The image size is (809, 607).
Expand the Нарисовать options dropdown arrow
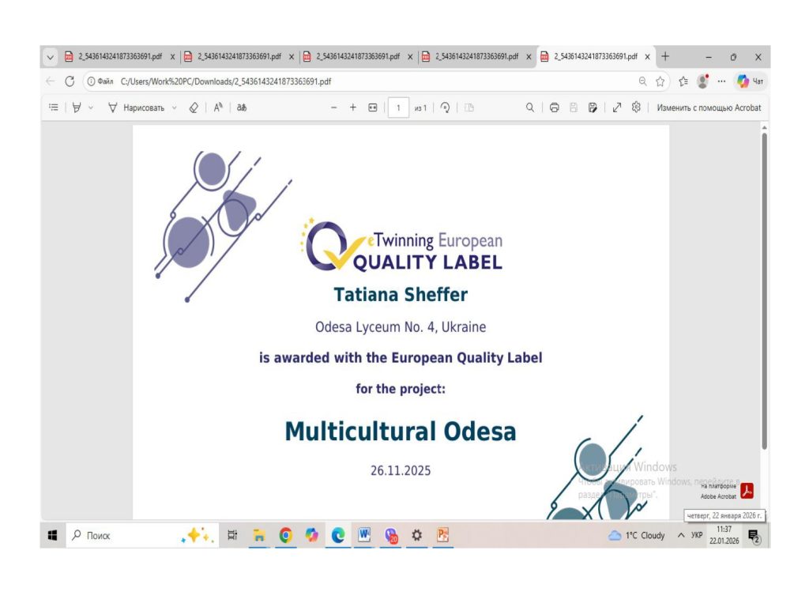(x=175, y=107)
